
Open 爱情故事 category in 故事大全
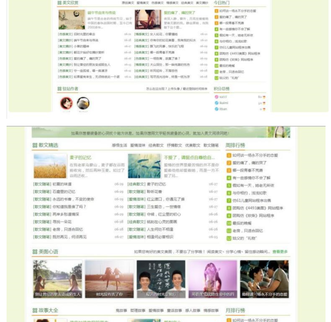tap(156, 311)
